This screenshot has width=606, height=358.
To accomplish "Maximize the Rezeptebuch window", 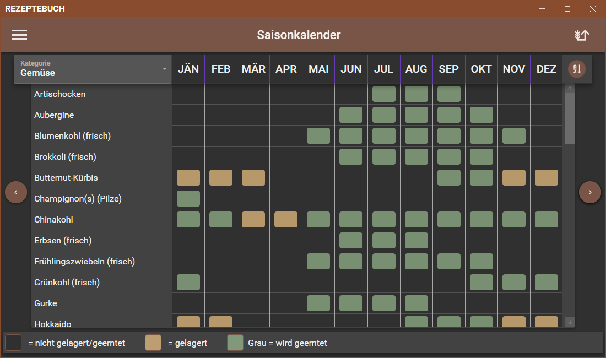I will click(x=567, y=8).
